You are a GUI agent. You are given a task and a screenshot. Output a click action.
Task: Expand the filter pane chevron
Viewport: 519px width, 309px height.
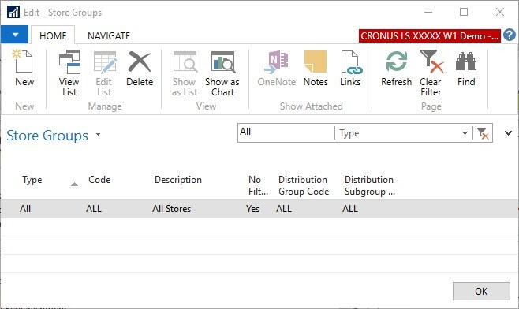(509, 133)
